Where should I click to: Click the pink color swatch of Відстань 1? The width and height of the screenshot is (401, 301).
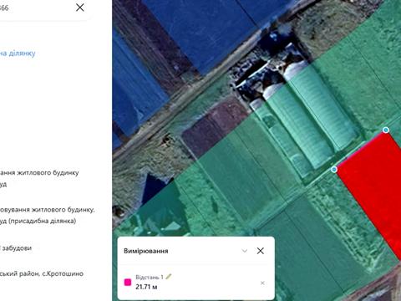click(128, 282)
